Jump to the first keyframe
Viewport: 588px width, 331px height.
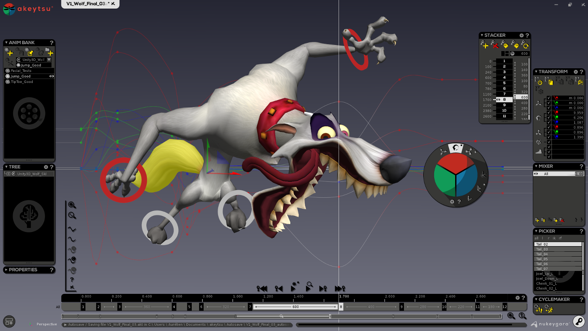coord(262,289)
